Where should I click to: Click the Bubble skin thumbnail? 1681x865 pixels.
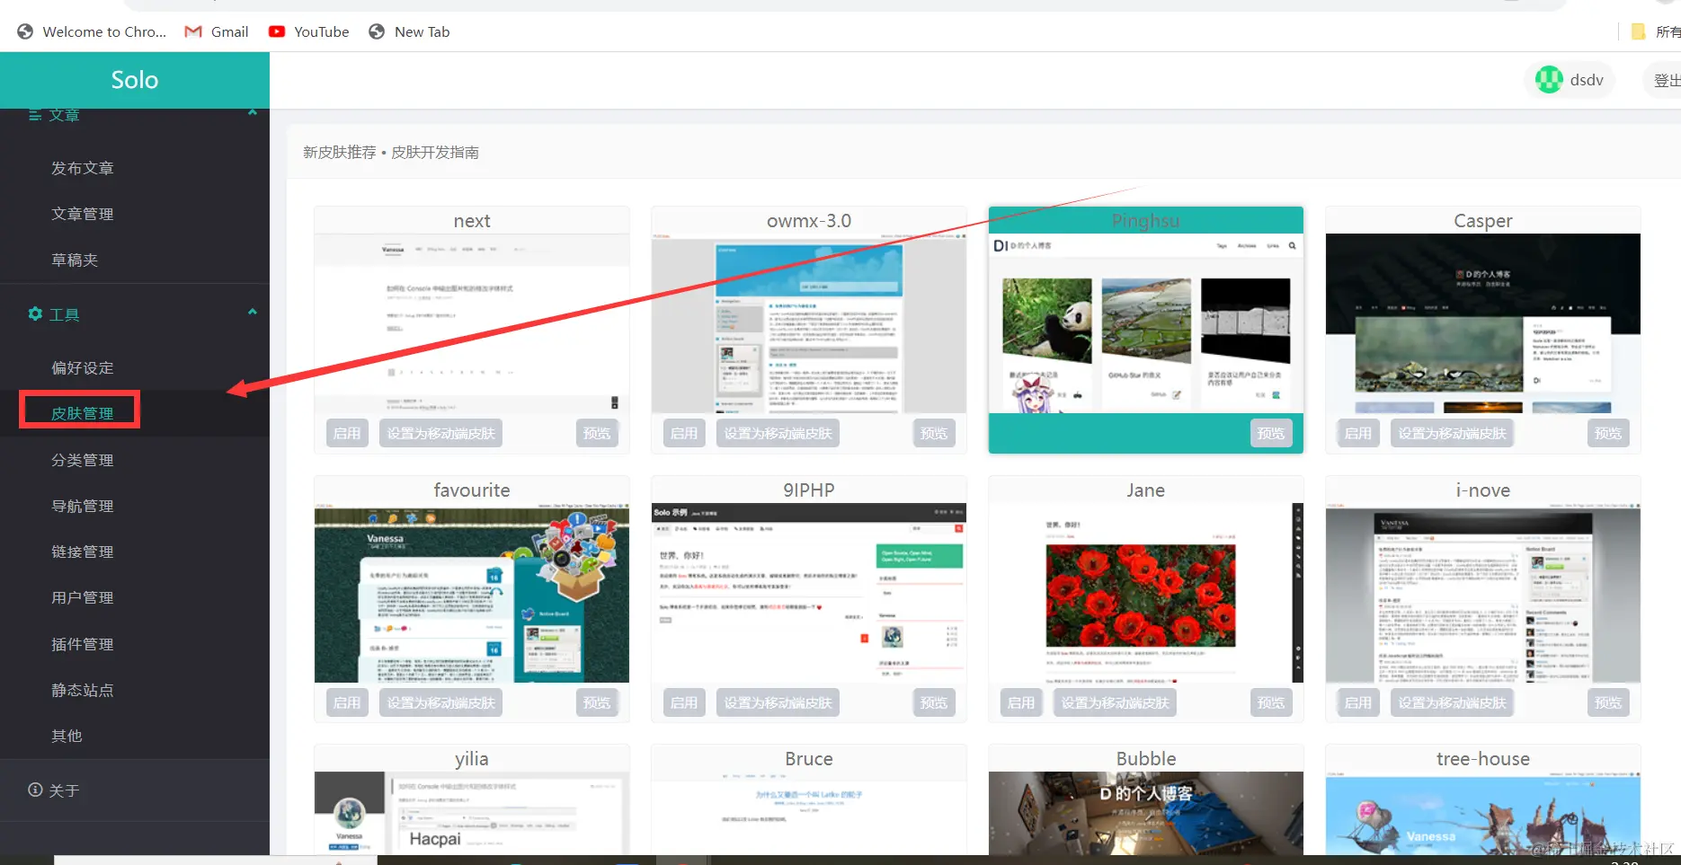point(1146,813)
